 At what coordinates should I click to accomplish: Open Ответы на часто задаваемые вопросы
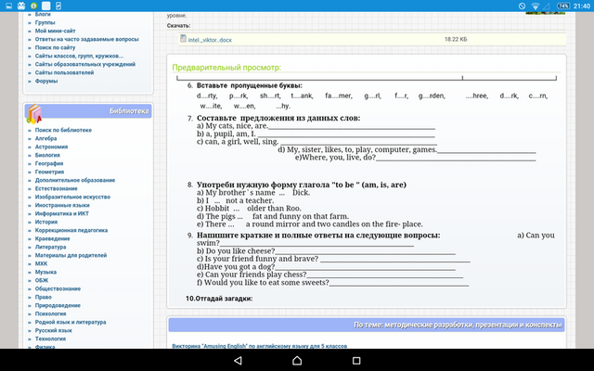(86, 39)
